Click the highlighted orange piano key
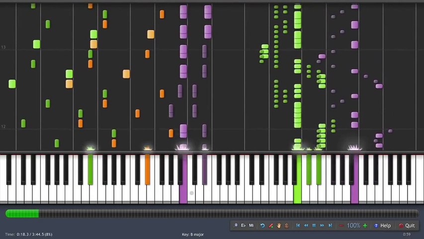Screen dimensions: 424x239 (x=147, y=170)
